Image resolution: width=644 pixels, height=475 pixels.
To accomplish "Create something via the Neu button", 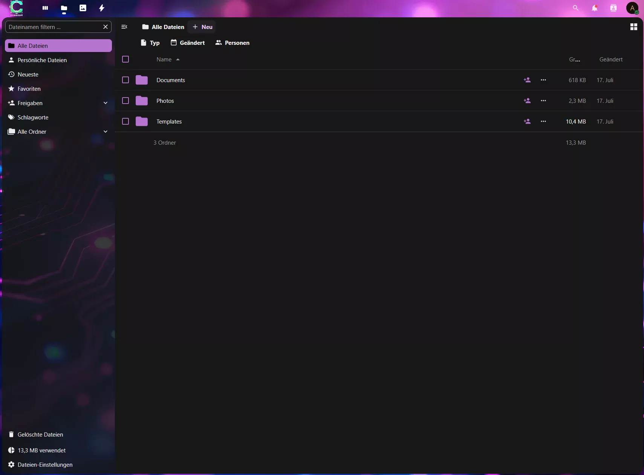I will click(203, 27).
